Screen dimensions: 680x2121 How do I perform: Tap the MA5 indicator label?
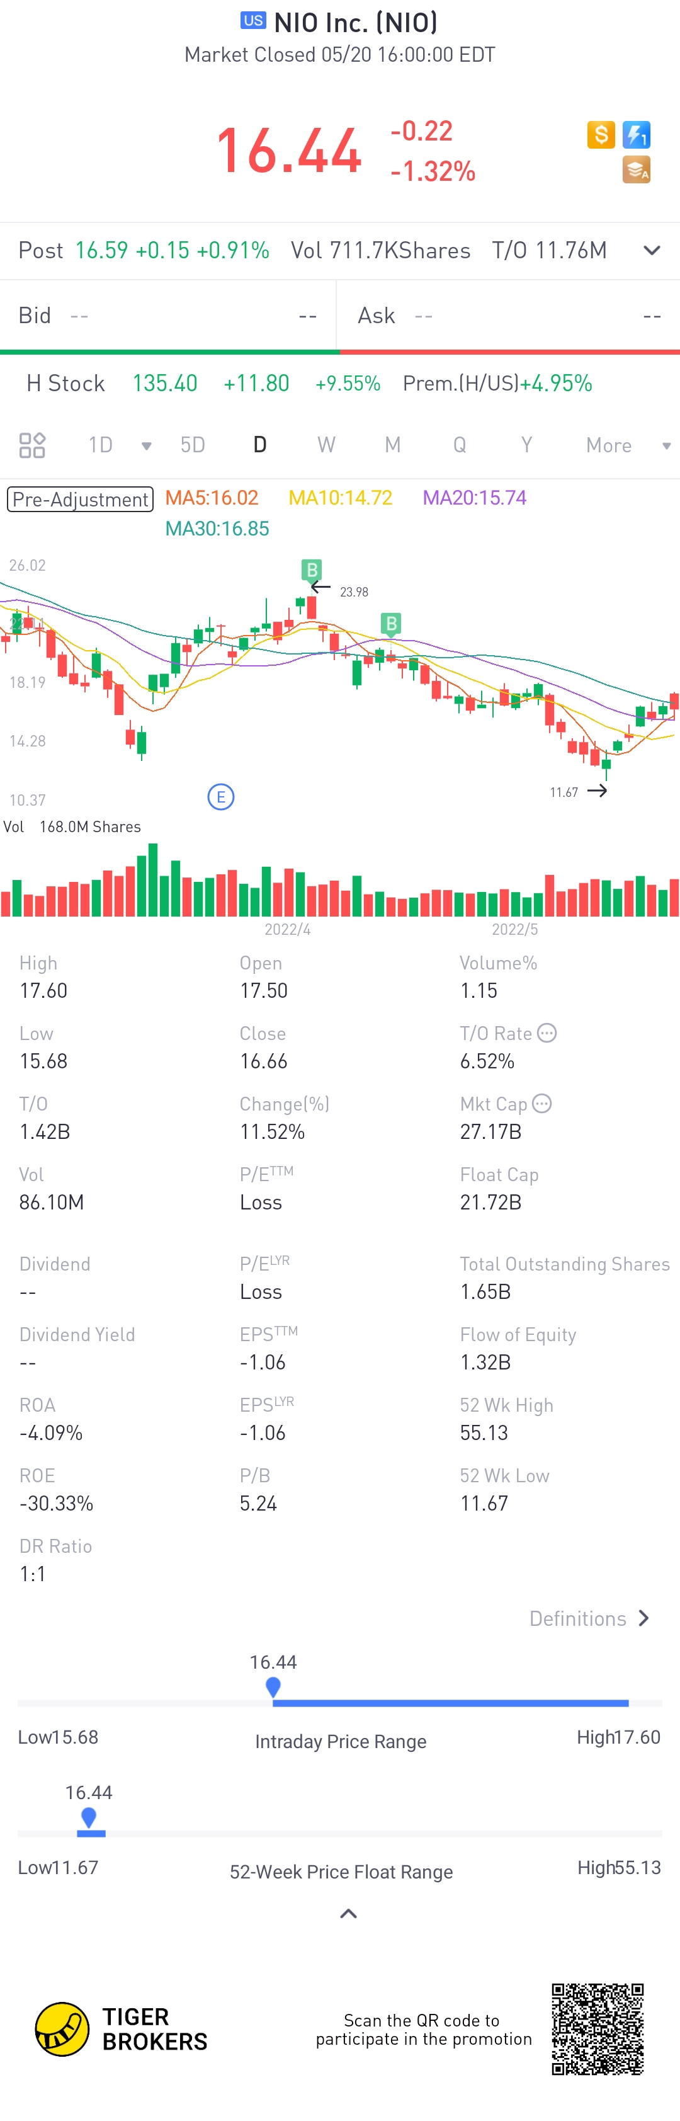pos(212,498)
